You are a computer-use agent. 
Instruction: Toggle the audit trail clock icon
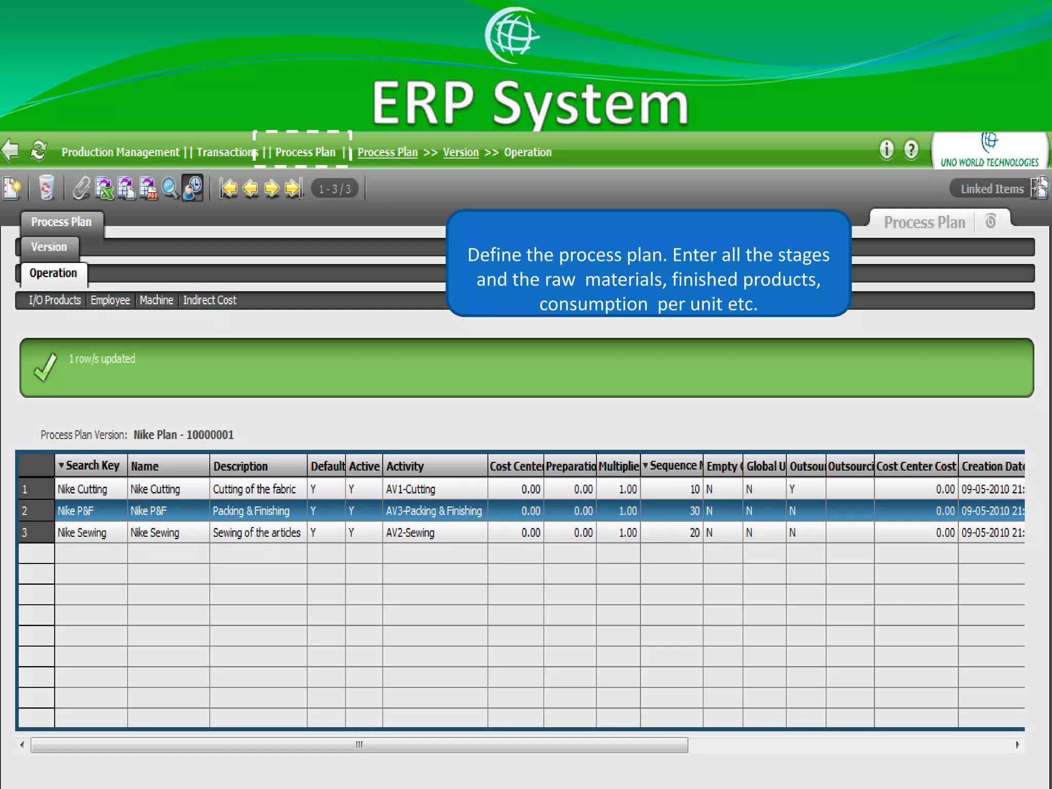click(x=193, y=188)
